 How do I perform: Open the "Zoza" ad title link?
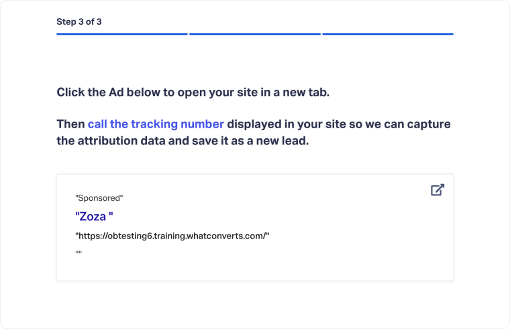click(x=94, y=216)
